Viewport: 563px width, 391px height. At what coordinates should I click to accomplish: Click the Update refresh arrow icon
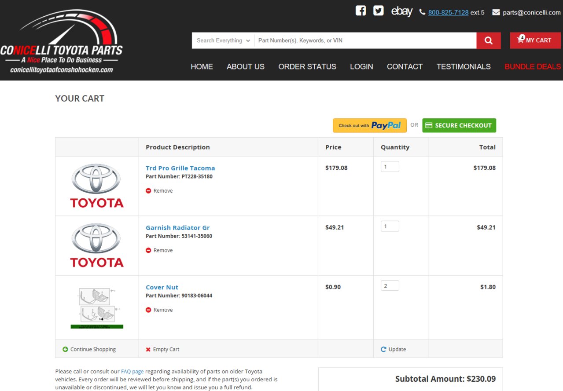(x=383, y=349)
